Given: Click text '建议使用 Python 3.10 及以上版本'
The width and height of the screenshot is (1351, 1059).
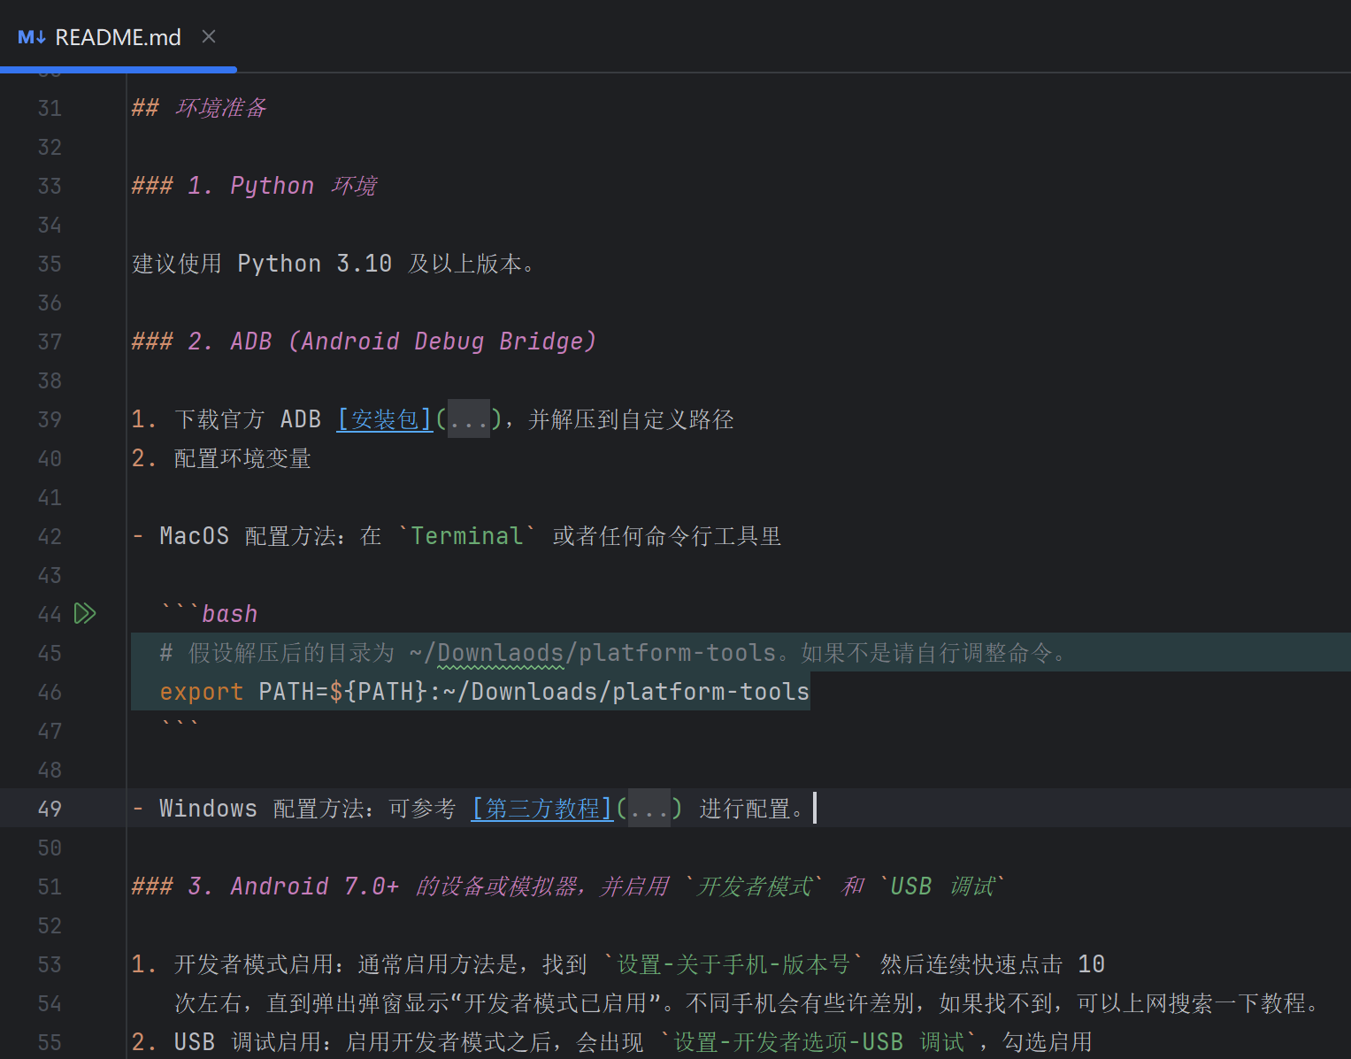Looking at the screenshot, I should pos(326,264).
